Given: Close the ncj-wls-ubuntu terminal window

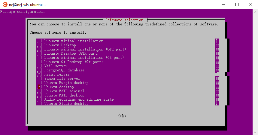Looking at the screenshot, I should pyautogui.click(x=250, y=4).
